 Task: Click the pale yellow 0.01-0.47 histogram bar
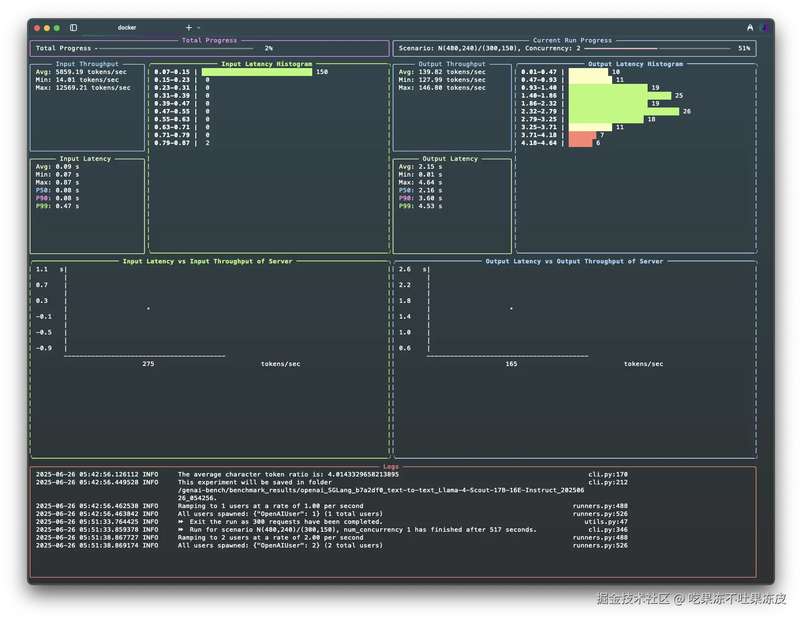(x=588, y=72)
